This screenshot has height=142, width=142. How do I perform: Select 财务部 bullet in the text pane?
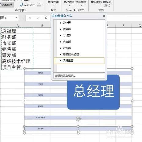tap(67, 29)
